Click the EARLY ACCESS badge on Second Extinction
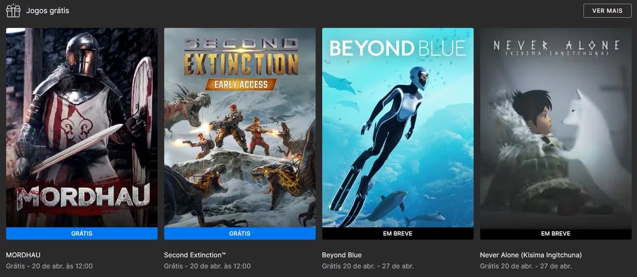 point(240,84)
